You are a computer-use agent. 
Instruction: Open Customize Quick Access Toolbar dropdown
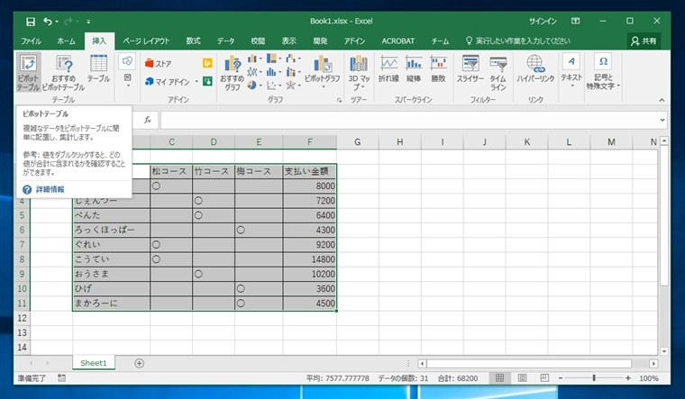[88, 22]
